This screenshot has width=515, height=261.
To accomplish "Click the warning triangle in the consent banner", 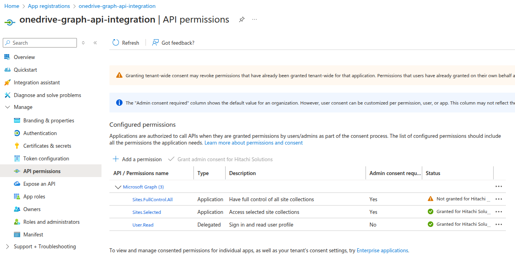I will (x=119, y=75).
